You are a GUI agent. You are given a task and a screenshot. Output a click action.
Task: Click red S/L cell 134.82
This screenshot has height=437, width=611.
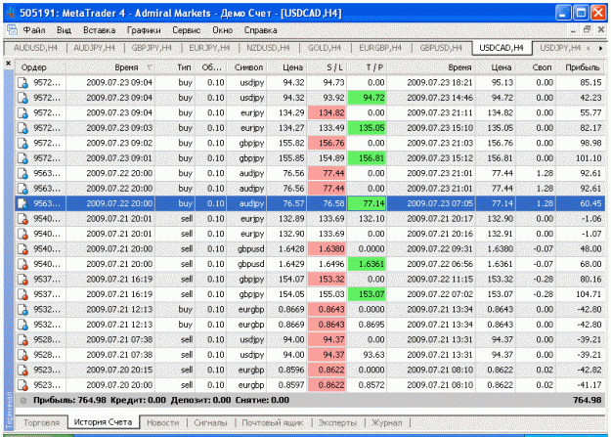[327, 113]
